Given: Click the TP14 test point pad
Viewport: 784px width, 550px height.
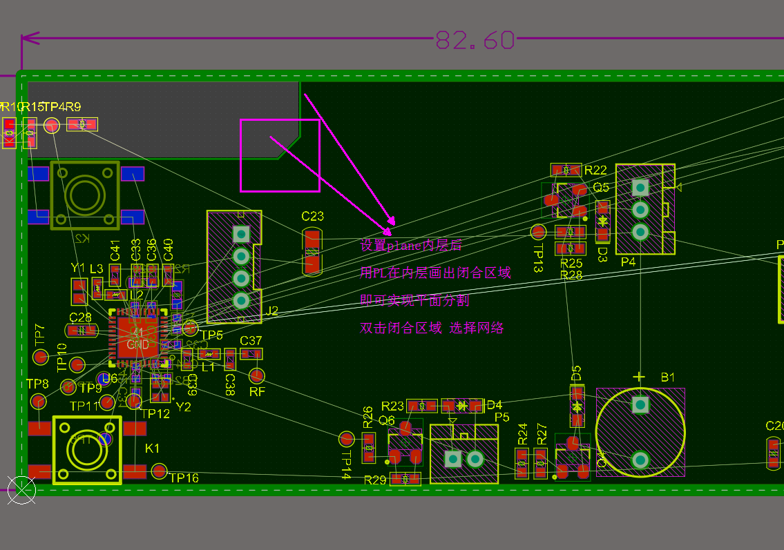Looking at the screenshot, I should point(347,439).
